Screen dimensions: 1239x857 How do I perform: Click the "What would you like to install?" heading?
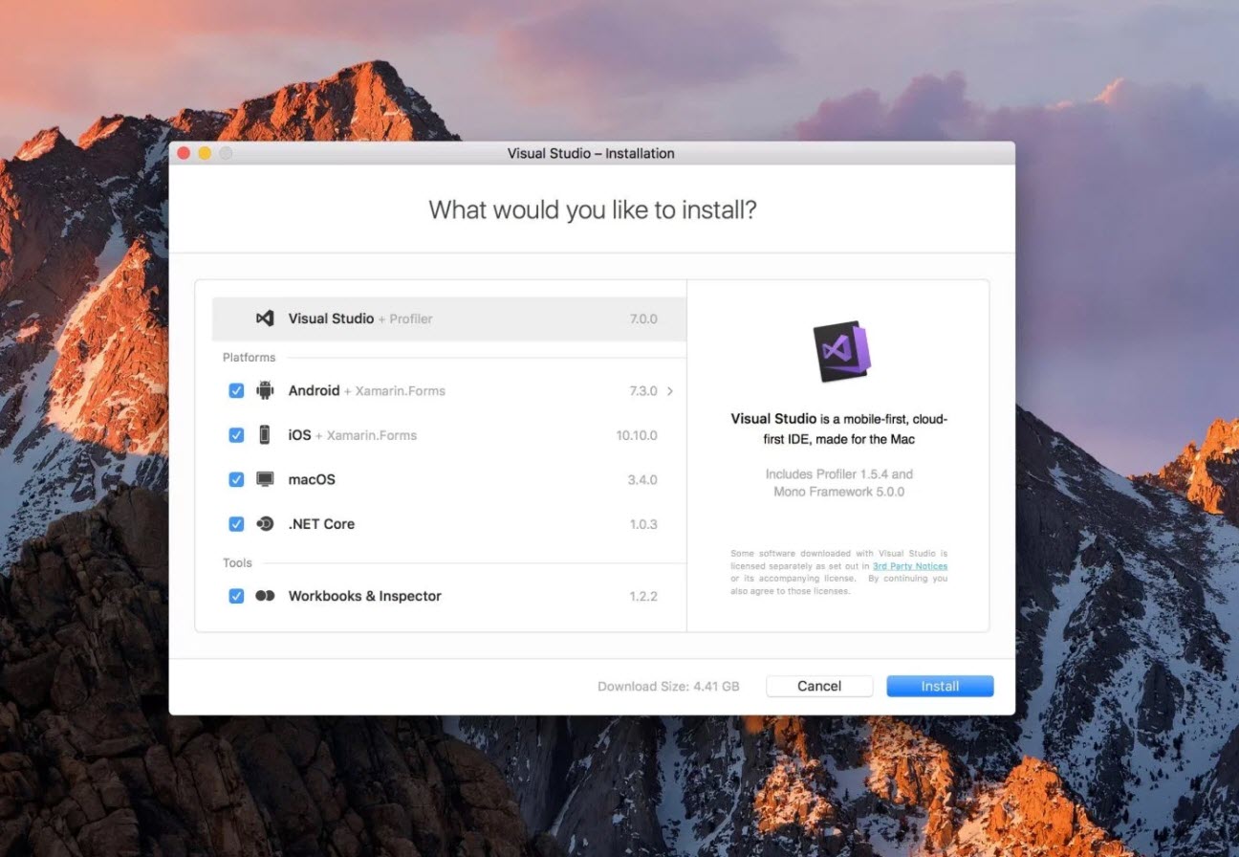pos(593,209)
